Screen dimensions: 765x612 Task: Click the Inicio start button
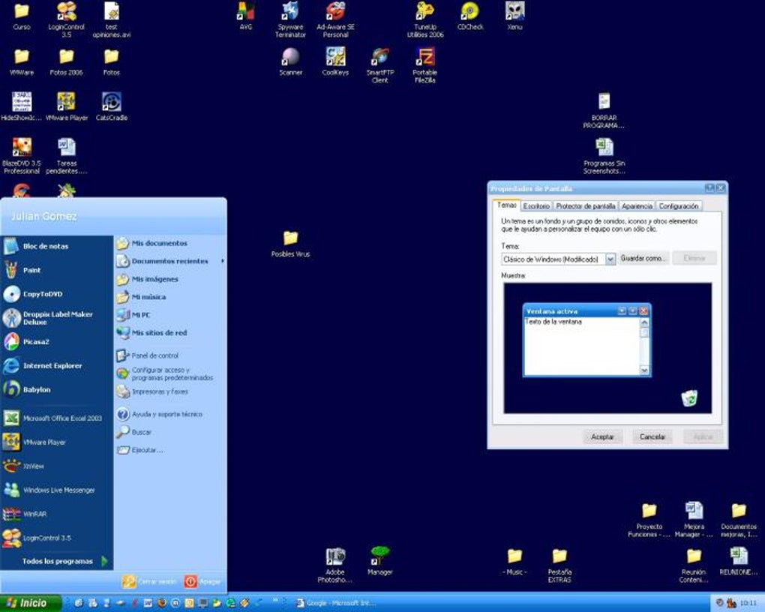pos(31,603)
